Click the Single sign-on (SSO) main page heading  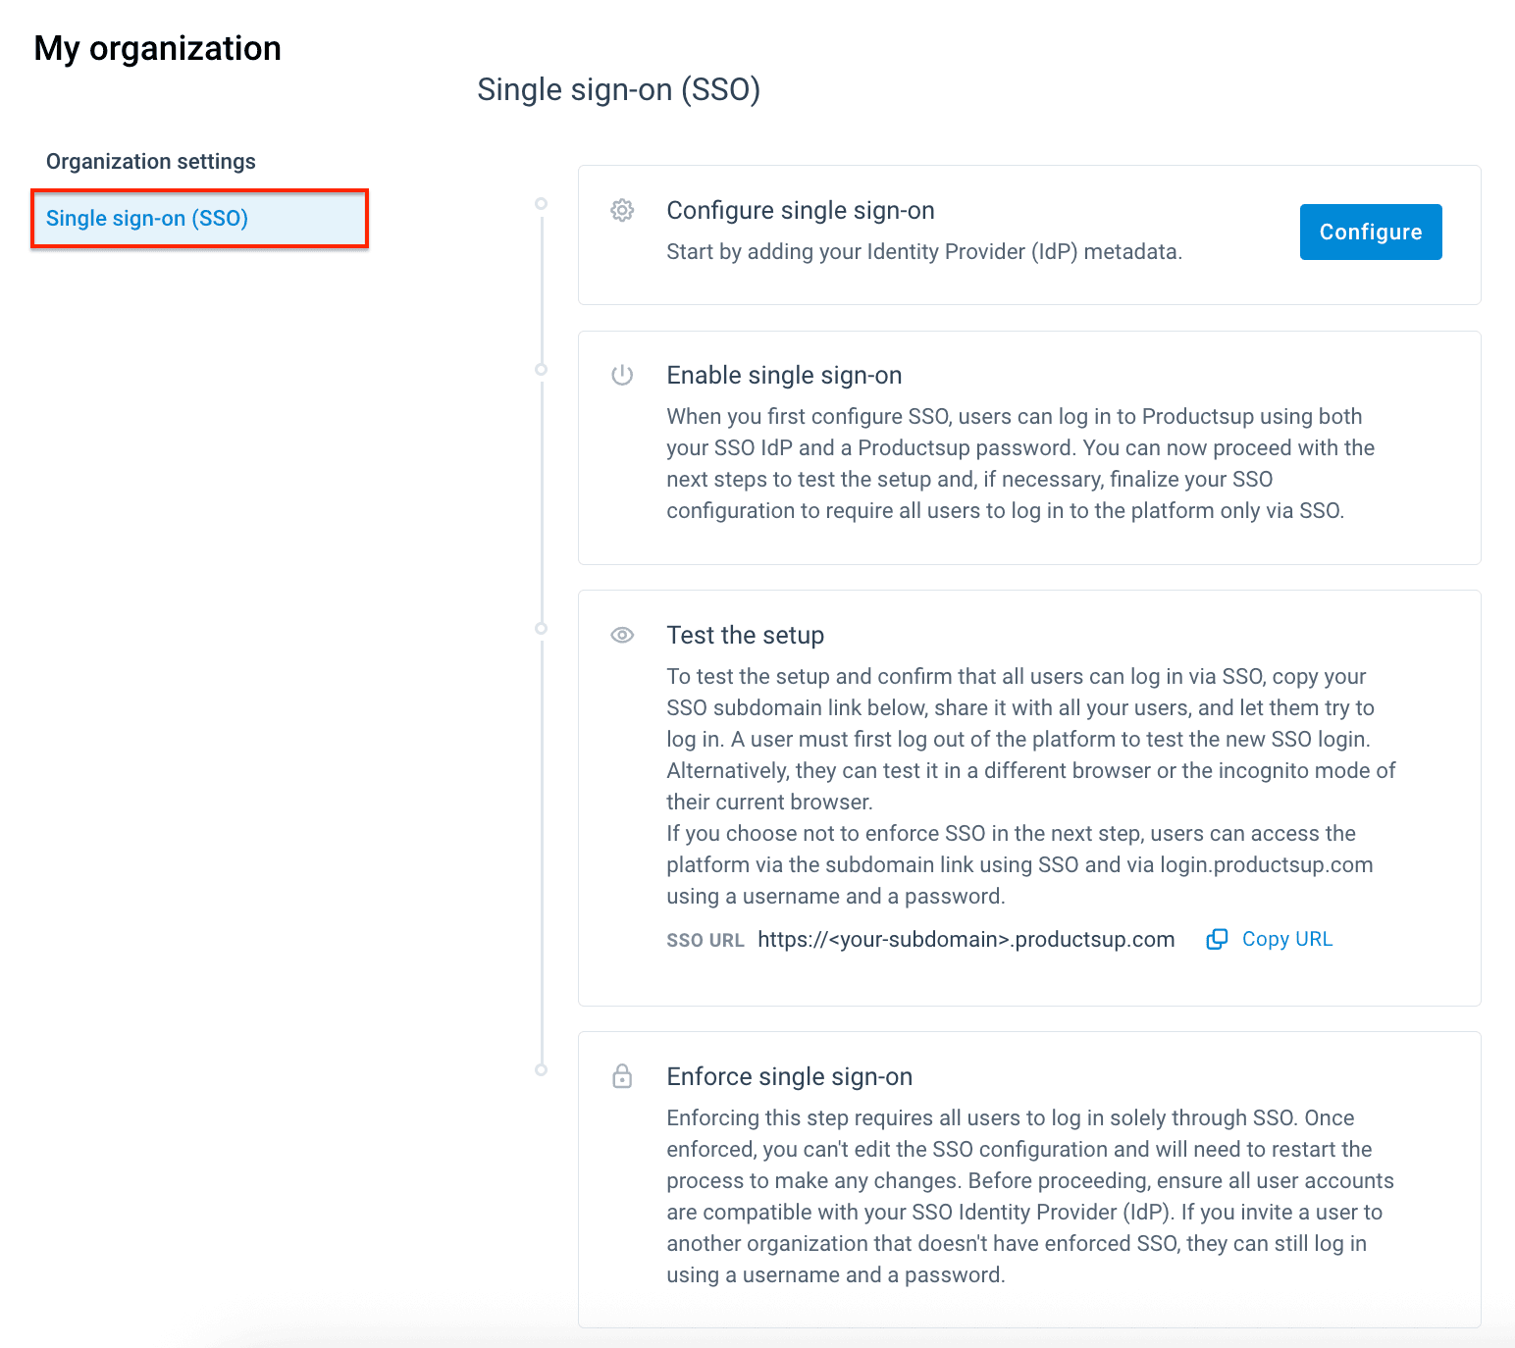(x=618, y=90)
